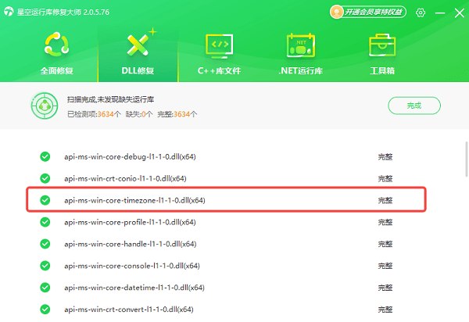Click green check for api-ms-win-core-handle row

pyautogui.click(x=45, y=244)
